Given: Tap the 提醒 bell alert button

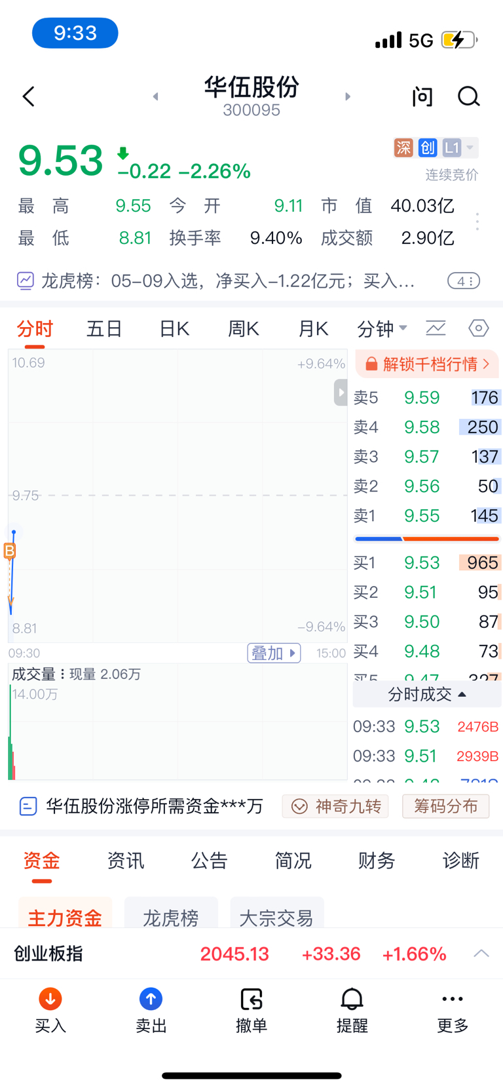Looking at the screenshot, I should [x=352, y=1011].
